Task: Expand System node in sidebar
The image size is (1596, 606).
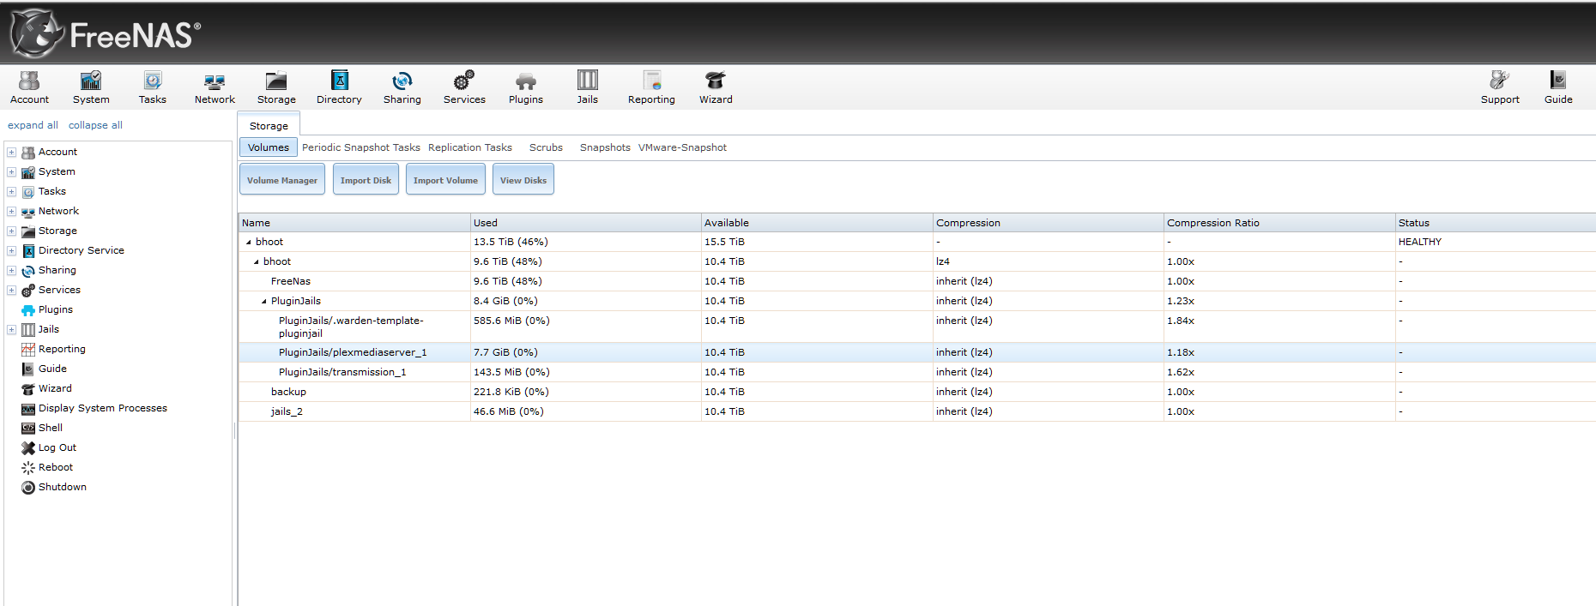Action: click(11, 171)
